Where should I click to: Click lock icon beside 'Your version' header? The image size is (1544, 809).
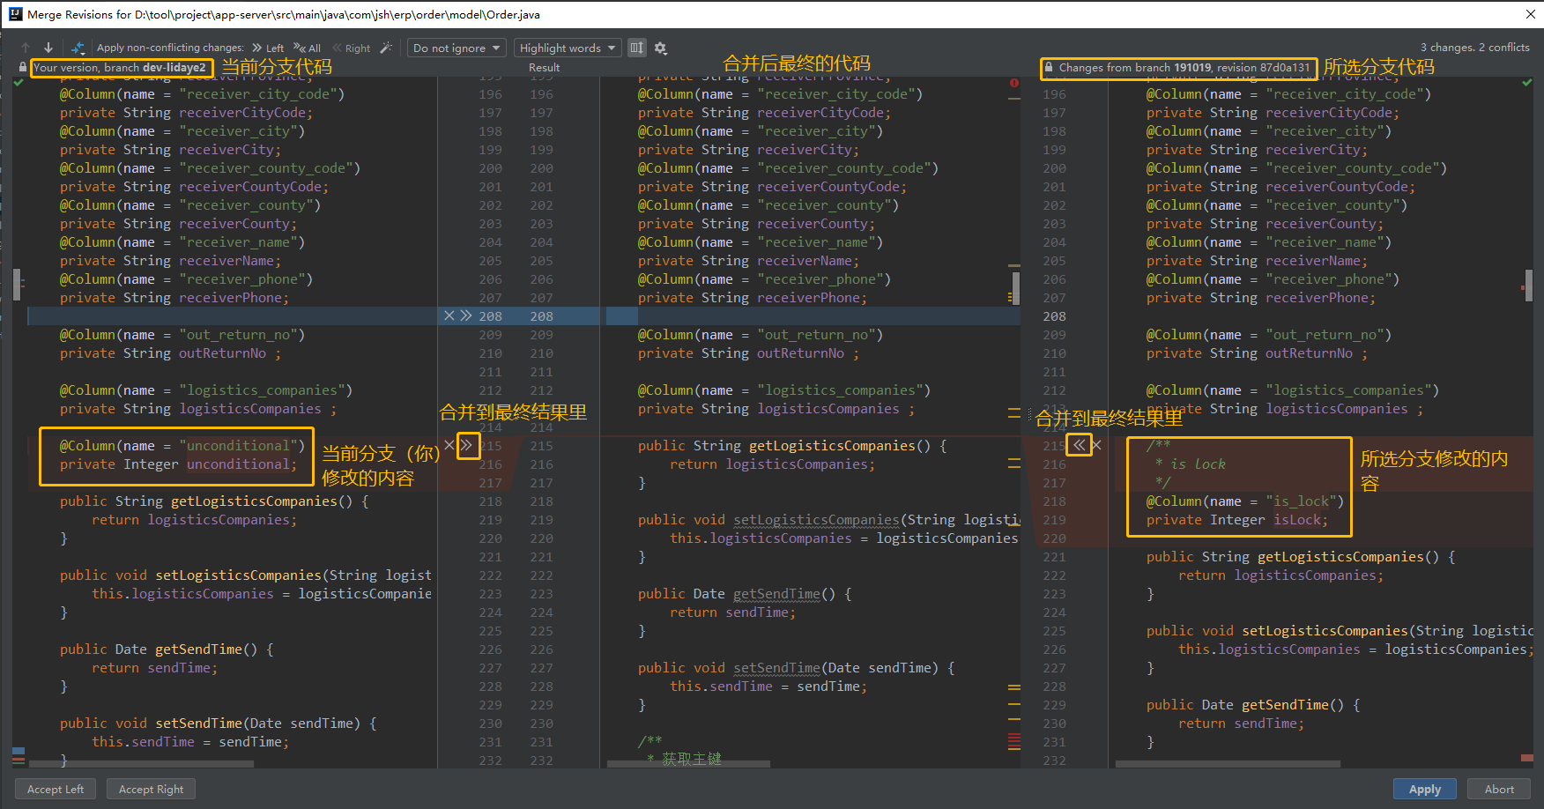coord(23,67)
